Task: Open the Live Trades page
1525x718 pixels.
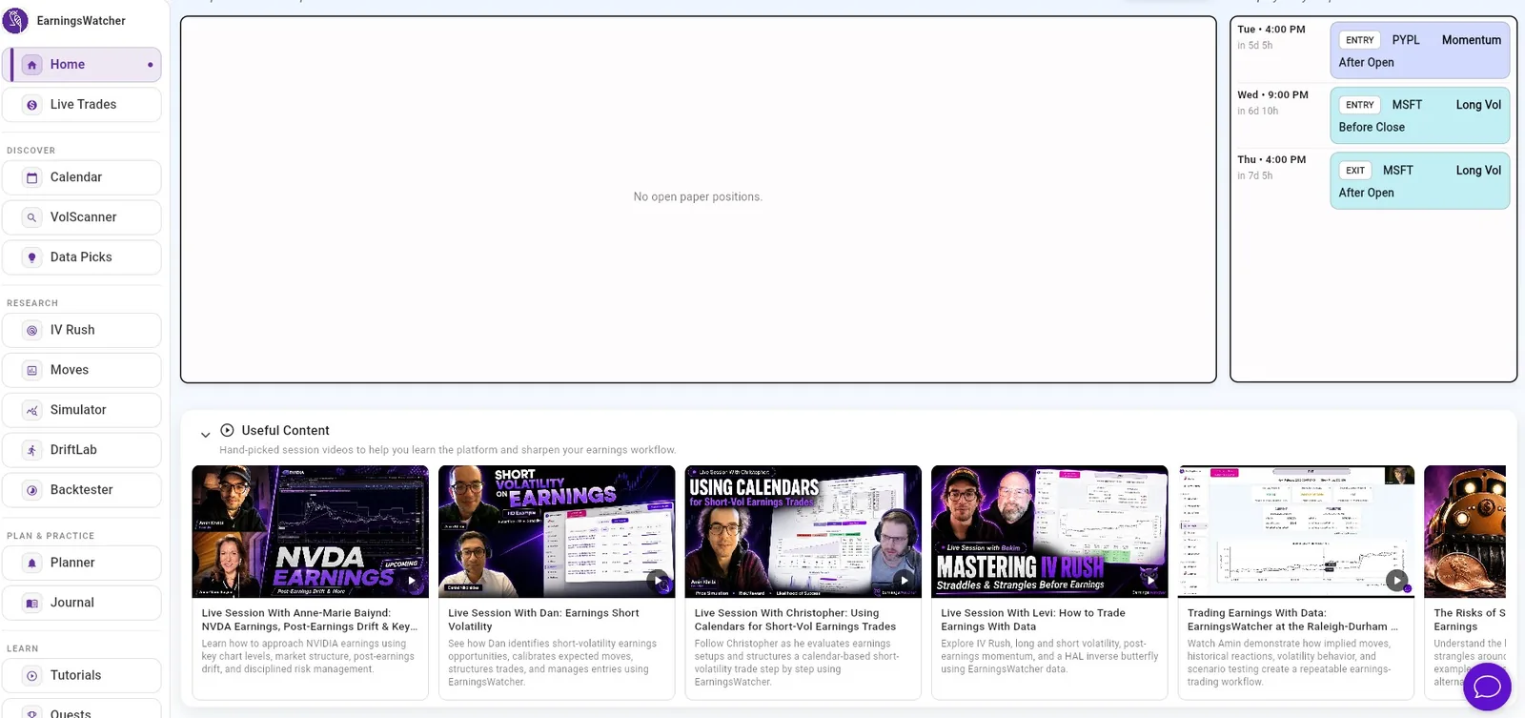Action: 82,105
